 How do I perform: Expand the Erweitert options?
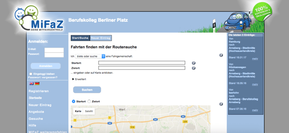tap(79, 79)
